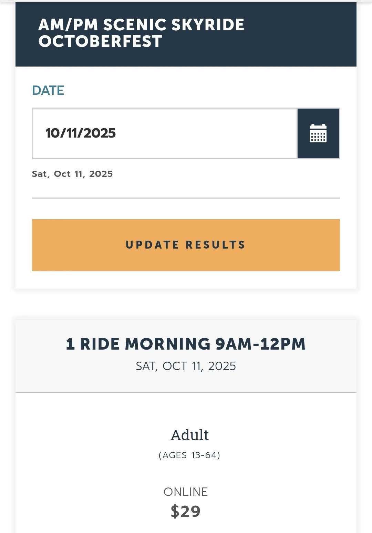Click the word RESULTS on the orange button
Screen dimensions: 372x533
216,245
